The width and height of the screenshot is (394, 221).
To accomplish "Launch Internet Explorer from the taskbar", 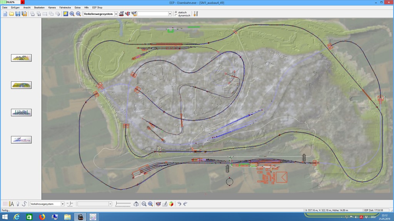I will [17, 217].
